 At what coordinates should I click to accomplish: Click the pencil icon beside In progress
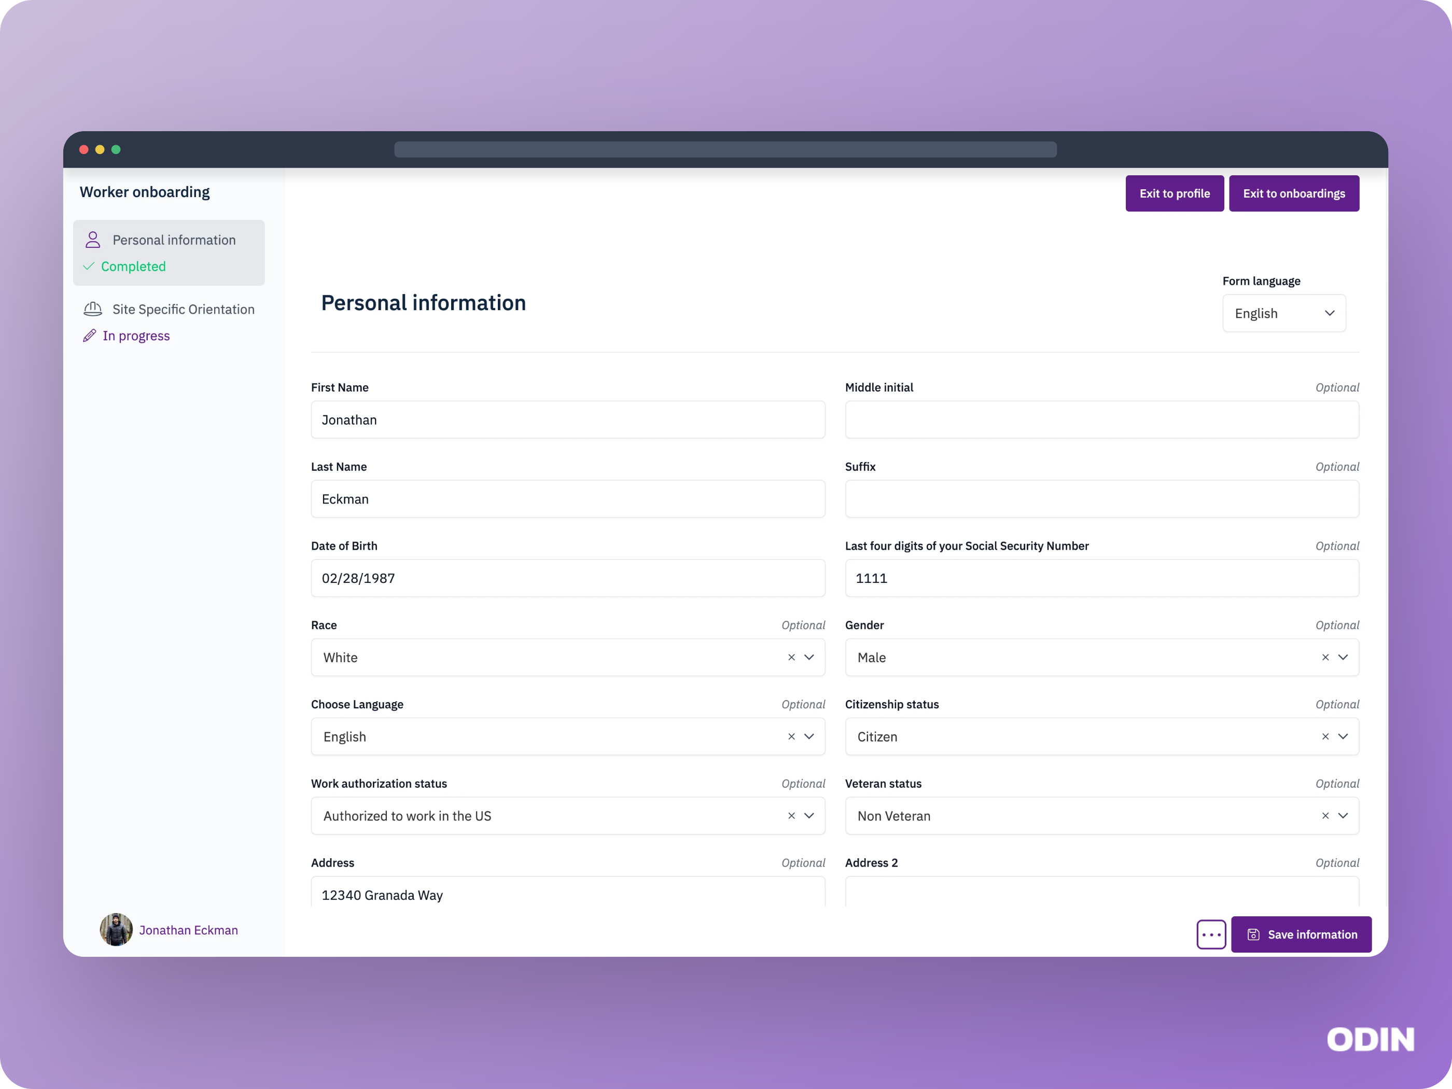pos(91,336)
